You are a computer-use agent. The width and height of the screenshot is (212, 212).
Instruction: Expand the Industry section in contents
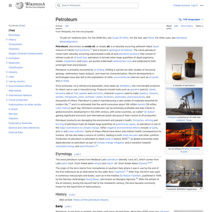click(7, 72)
